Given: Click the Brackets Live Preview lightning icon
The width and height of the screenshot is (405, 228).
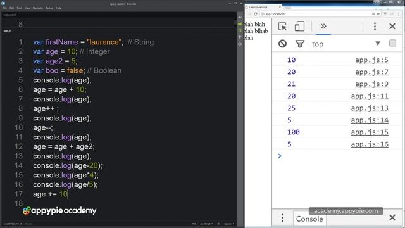Looking at the screenshot, I should tap(240, 18).
